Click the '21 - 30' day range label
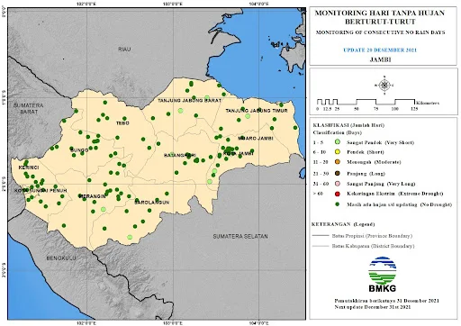Image resolution: width=461 pixels, height=326 pixels. point(321,174)
